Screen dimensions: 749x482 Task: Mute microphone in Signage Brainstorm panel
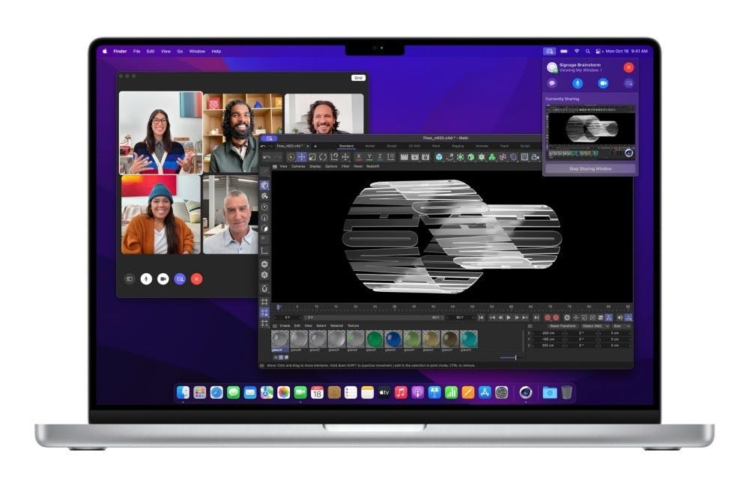(x=577, y=84)
